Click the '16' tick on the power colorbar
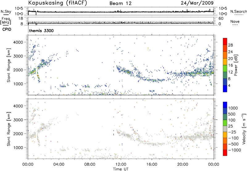 (230, 65)
